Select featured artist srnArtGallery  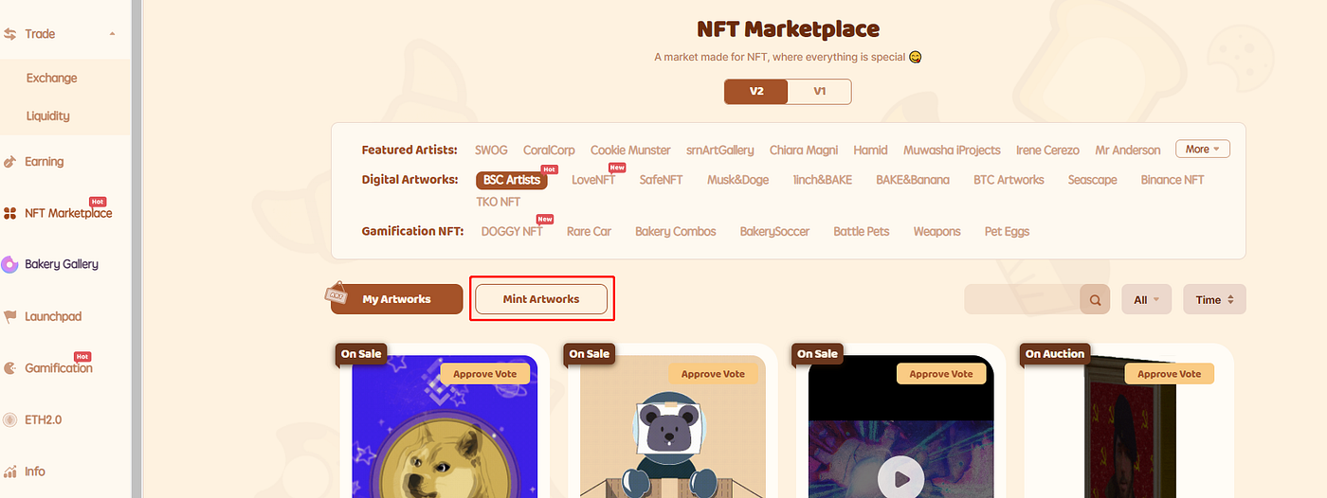pyautogui.click(x=720, y=150)
